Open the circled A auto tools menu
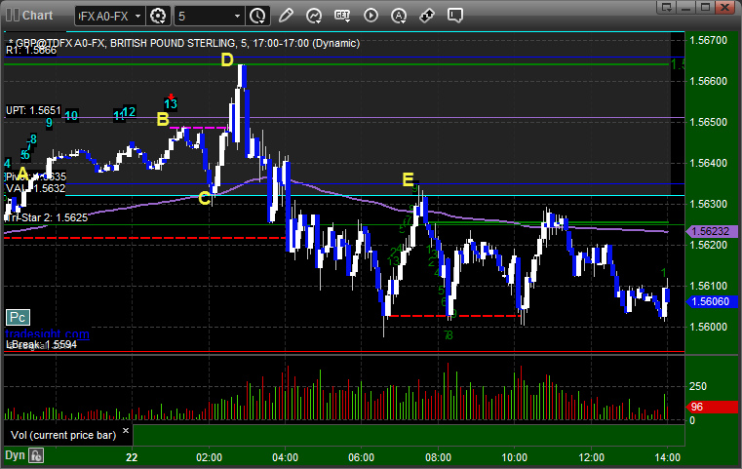 pyautogui.click(x=399, y=16)
